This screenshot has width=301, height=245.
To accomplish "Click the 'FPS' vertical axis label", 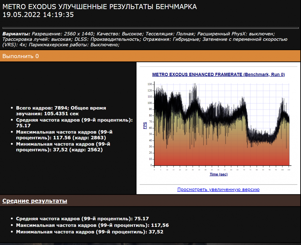I will 145,126.
